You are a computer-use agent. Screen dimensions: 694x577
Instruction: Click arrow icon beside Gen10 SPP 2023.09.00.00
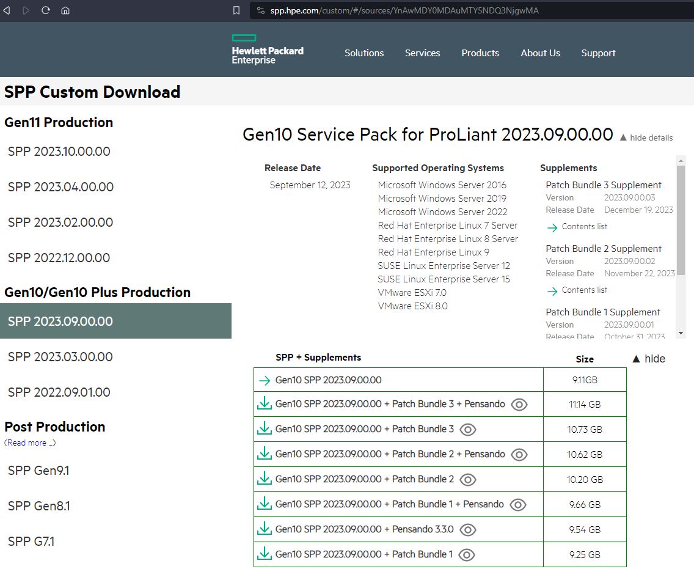coord(265,380)
